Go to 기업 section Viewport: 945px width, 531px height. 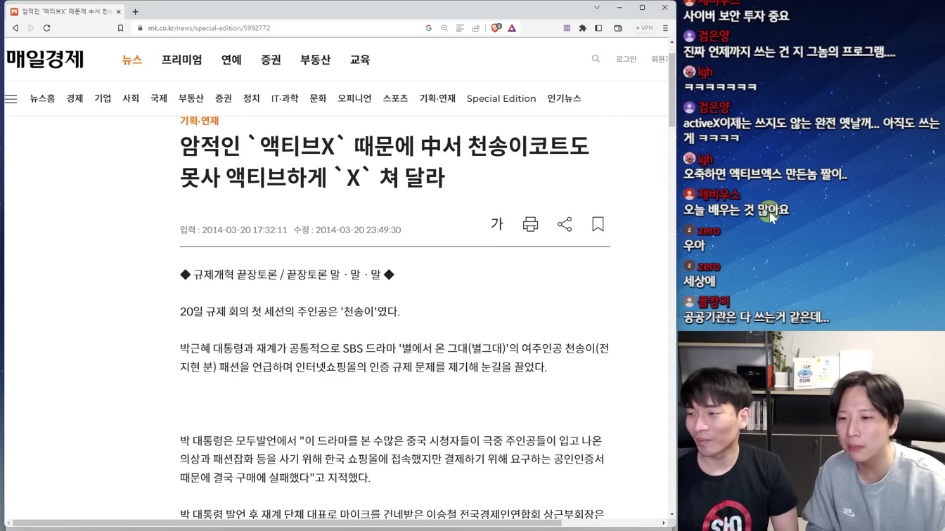click(103, 98)
